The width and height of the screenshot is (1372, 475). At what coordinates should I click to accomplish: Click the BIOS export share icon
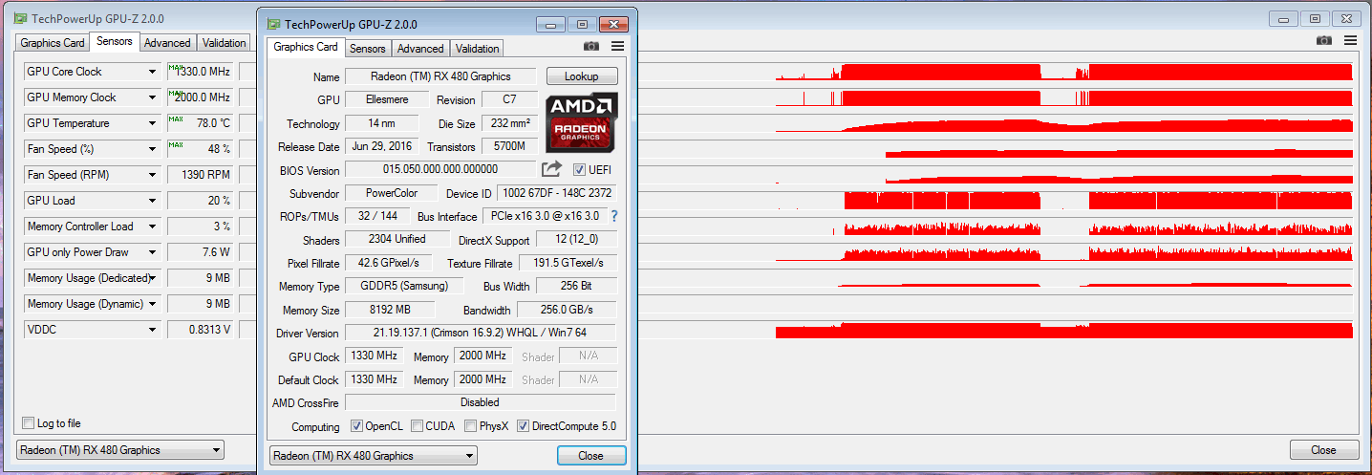click(x=551, y=169)
